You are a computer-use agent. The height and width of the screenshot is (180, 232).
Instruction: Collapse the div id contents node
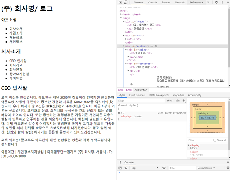(x=126, y=64)
